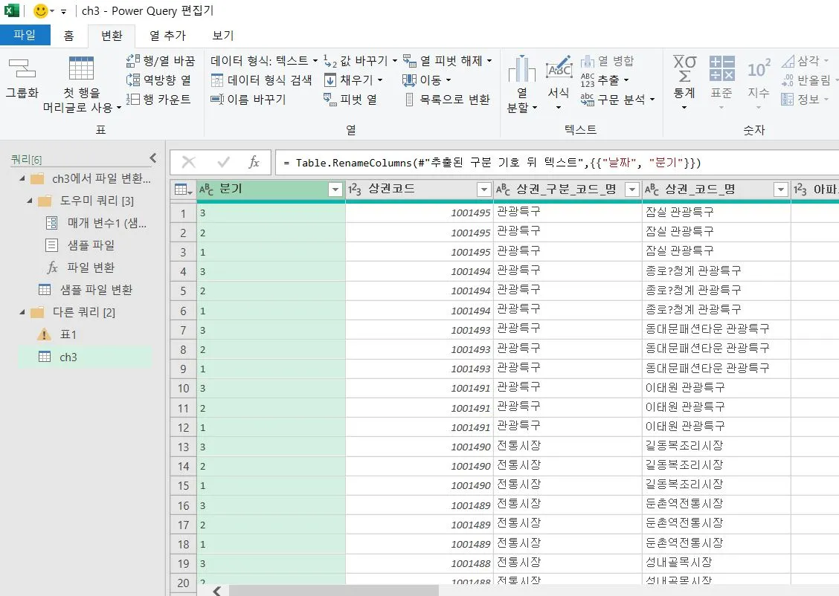This screenshot has height=596, width=839.
Task: Open 상권코드 column filter dropdown
Action: coord(483,190)
